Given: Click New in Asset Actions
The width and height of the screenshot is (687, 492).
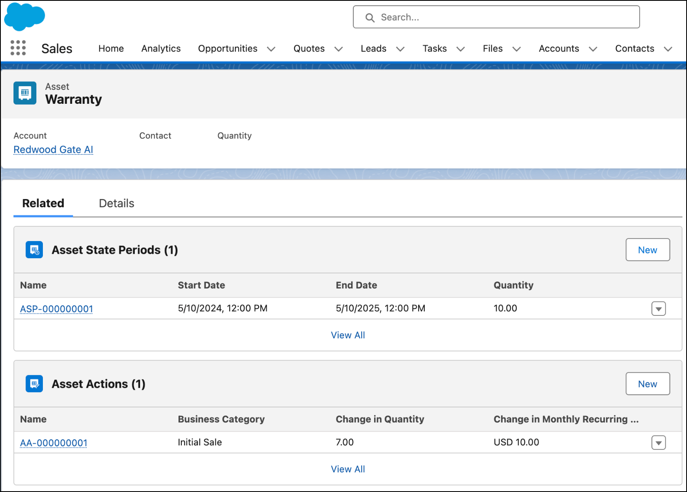Looking at the screenshot, I should click(x=648, y=384).
